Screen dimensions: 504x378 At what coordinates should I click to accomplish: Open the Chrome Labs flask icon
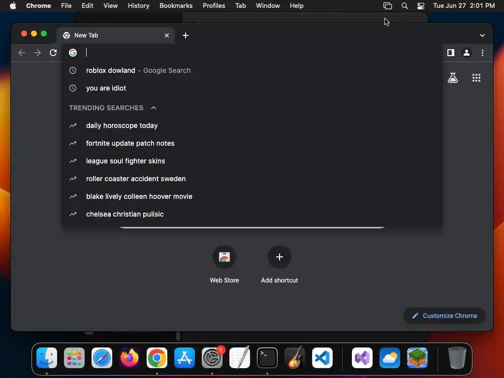[453, 78]
